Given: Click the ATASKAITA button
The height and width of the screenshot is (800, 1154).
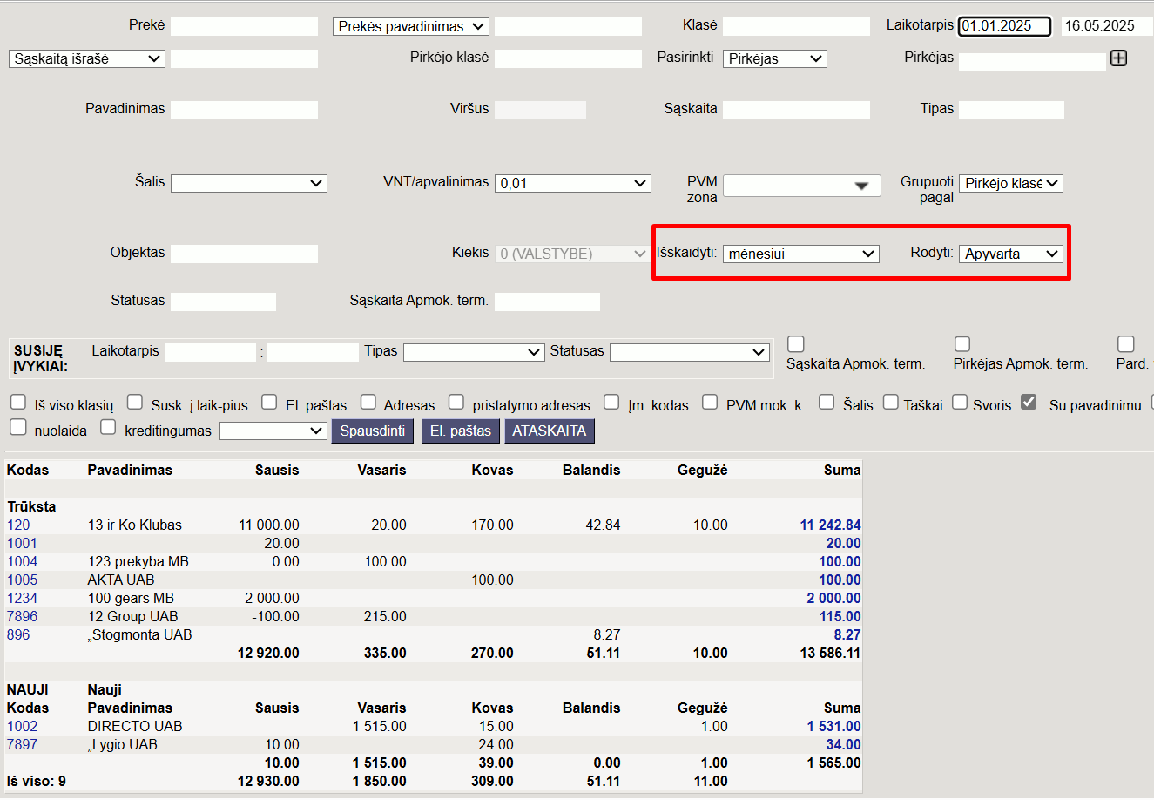Looking at the screenshot, I should click(x=549, y=431).
